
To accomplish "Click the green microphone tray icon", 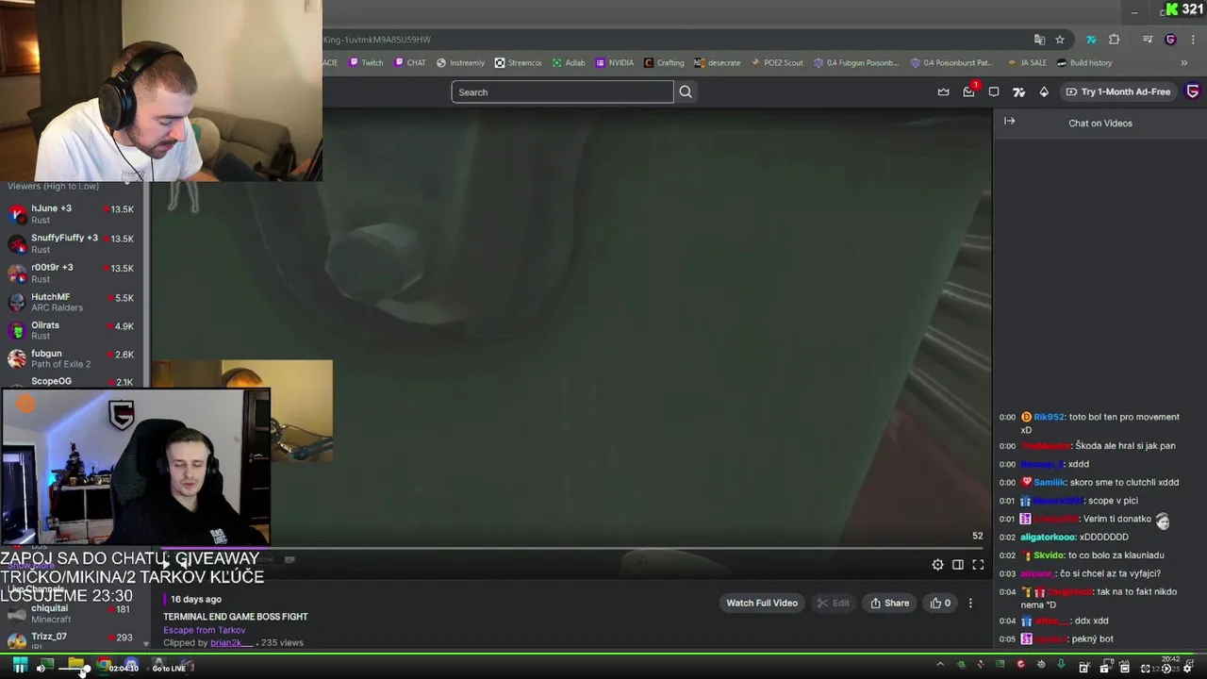I will [1061, 665].
